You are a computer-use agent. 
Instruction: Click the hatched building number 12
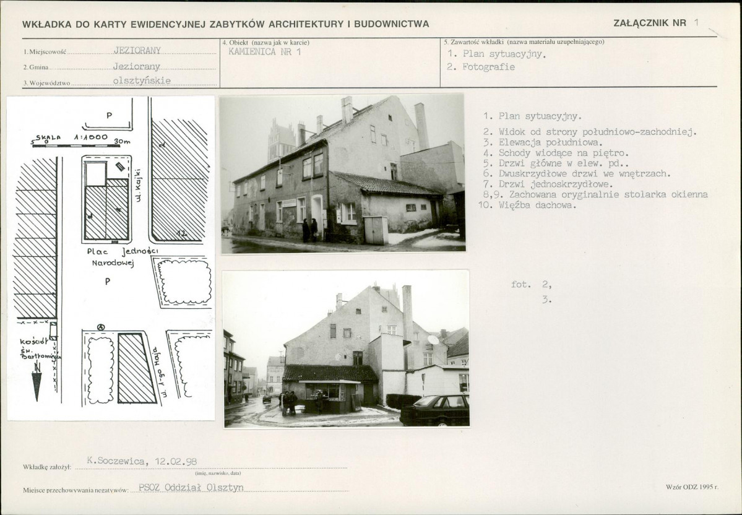[180, 180]
